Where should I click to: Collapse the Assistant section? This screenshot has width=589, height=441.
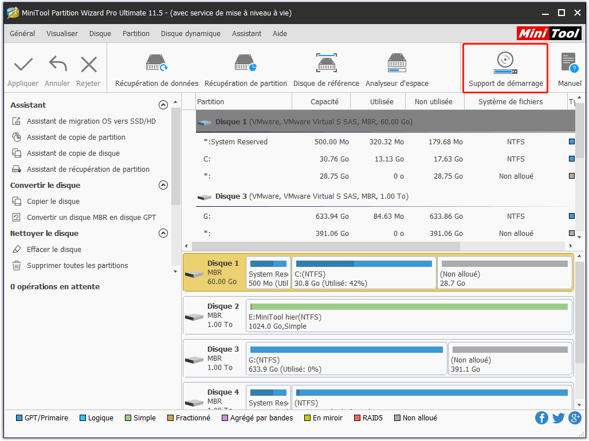coord(163,105)
